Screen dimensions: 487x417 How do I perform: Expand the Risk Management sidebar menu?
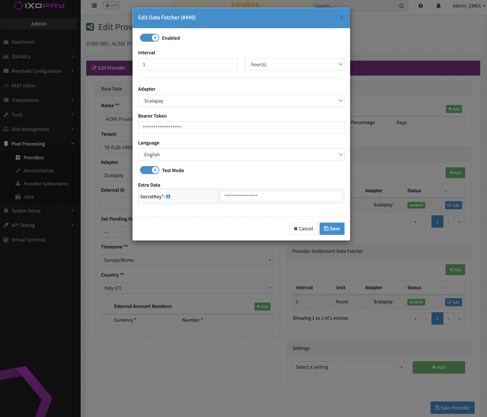30,129
